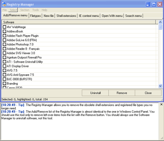Switch to the Filetypes tab
Image resolution: width=164 pixels, height=141 pixels.
[x=35, y=16]
